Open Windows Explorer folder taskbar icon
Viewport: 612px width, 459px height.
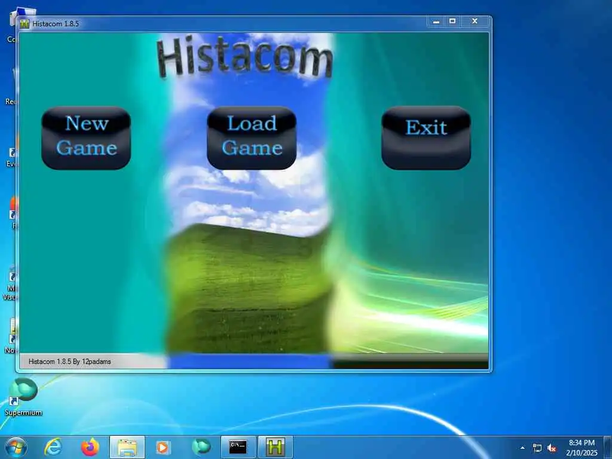coord(127,447)
